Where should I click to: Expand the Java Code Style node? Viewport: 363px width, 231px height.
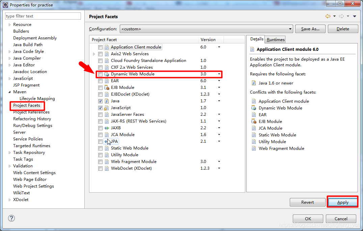(x=9, y=52)
